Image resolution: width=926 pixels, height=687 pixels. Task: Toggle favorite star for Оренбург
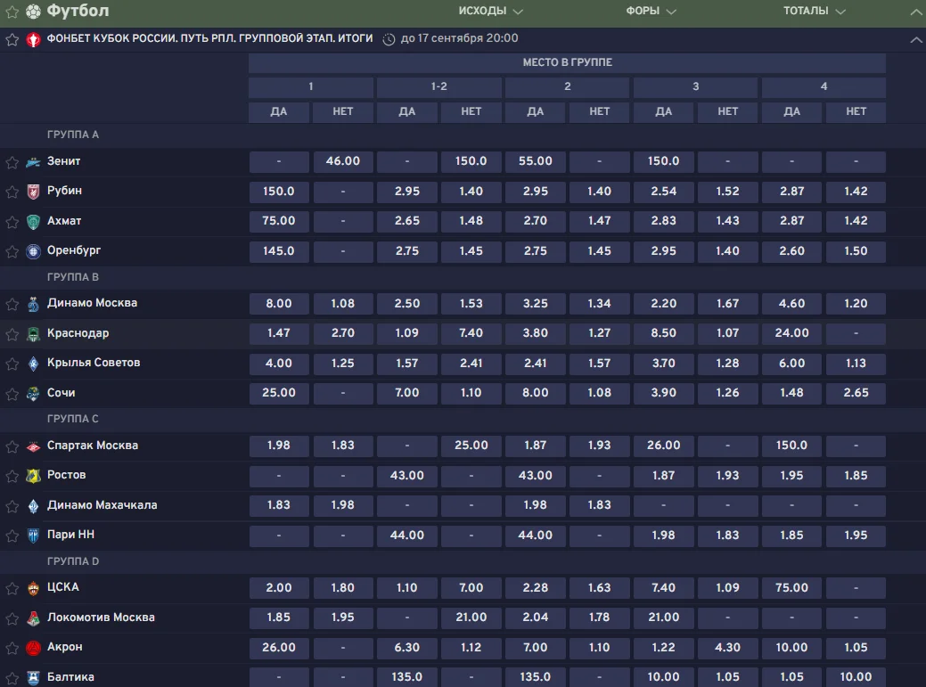coord(12,251)
